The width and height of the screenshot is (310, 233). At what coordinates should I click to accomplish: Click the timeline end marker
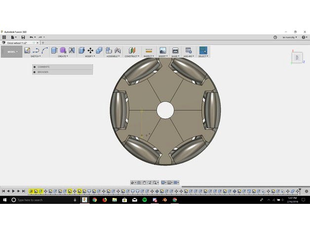300,191
